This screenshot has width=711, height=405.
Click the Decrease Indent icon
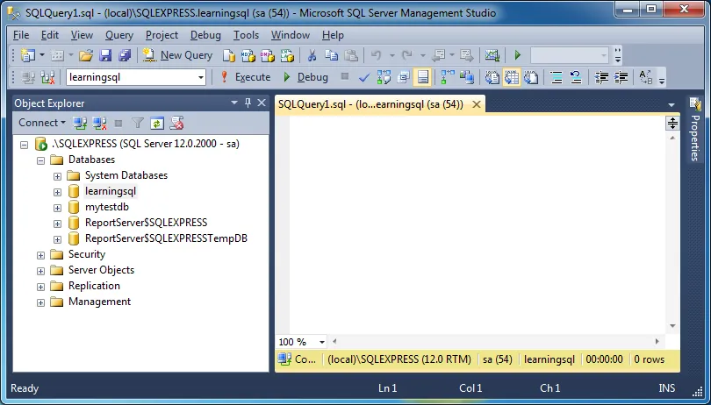[x=602, y=77]
